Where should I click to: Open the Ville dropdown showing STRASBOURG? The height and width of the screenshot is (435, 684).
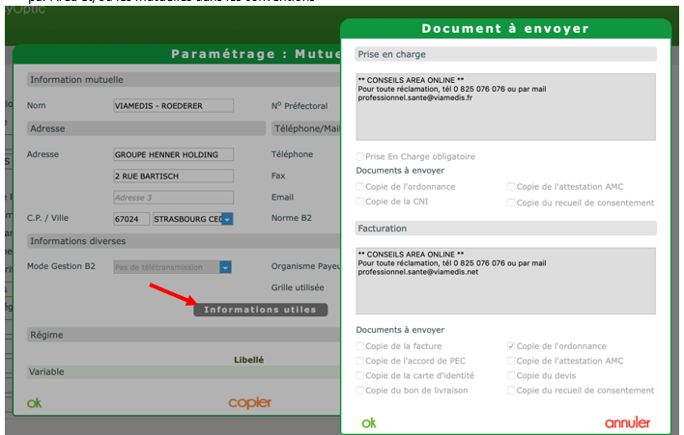227,219
